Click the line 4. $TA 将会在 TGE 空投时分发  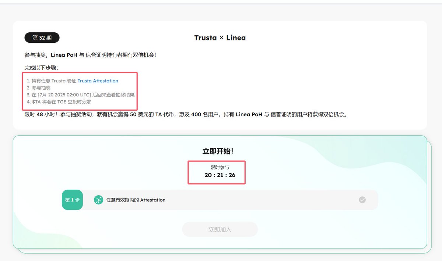tap(59, 102)
